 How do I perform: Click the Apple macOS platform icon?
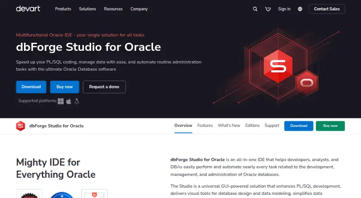pyautogui.click(x=69, y=101)
